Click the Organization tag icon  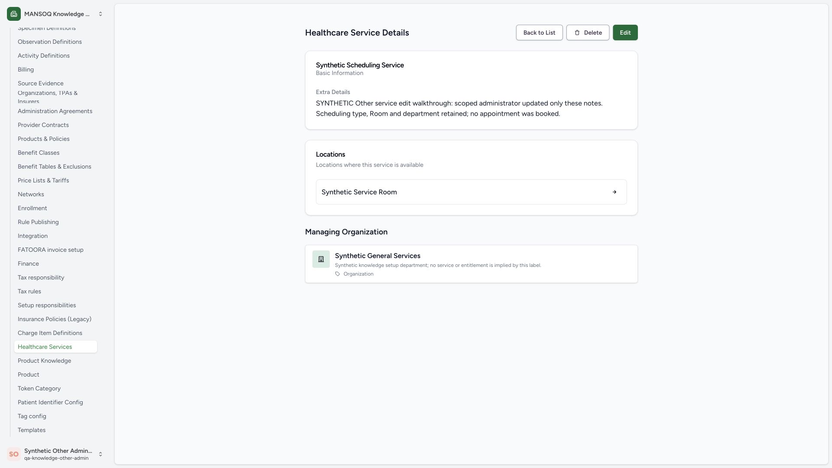338,274
